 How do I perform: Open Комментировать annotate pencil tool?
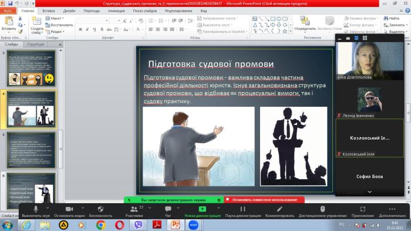(x=279, y=212)
